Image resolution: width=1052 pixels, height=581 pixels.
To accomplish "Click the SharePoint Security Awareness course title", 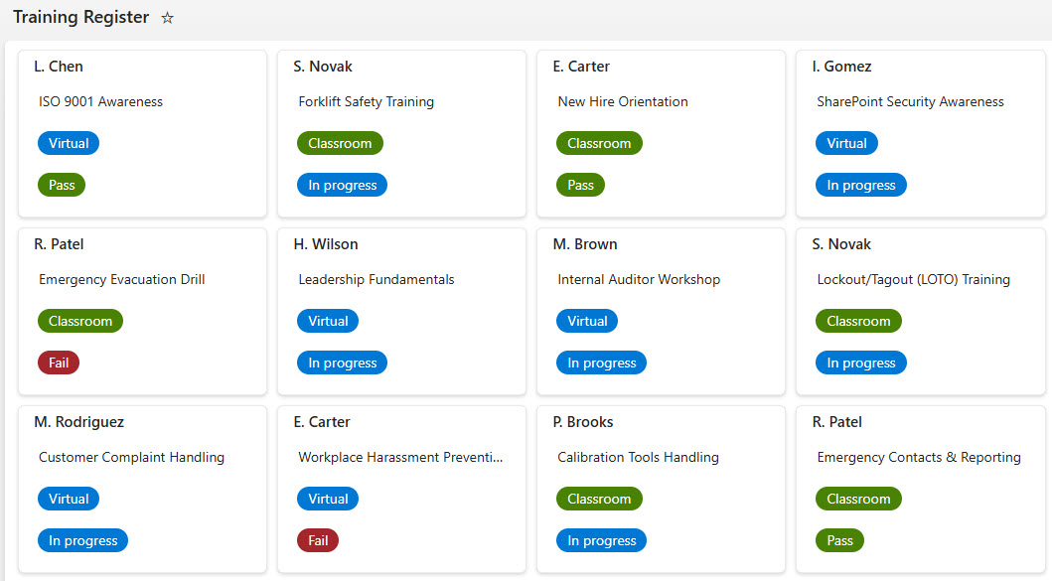I will (910, 101).
